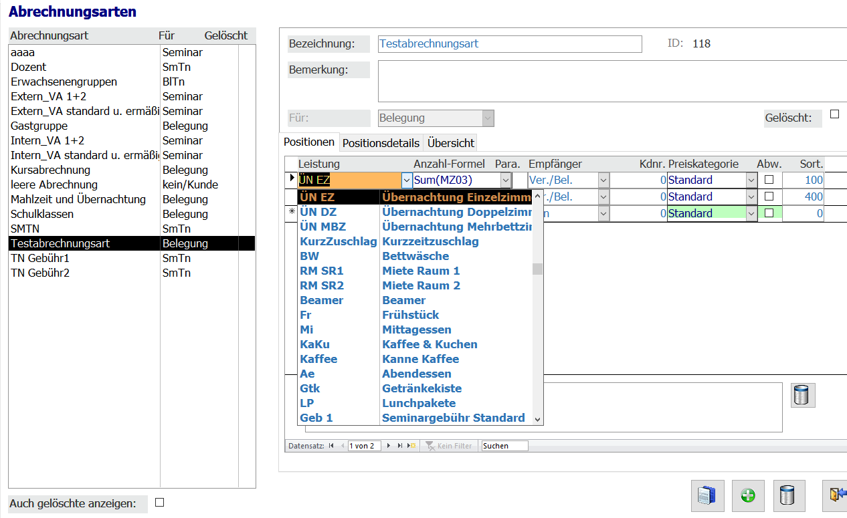Click the exit door icon button
This screenshot has height=518, width=847.
(836, 495)
